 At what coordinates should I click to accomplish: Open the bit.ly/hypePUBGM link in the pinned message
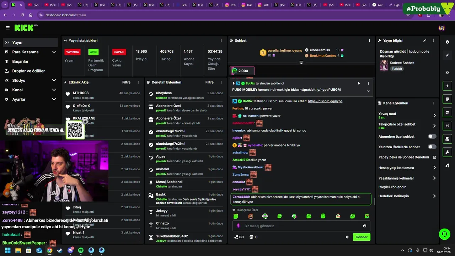[320, 90]
